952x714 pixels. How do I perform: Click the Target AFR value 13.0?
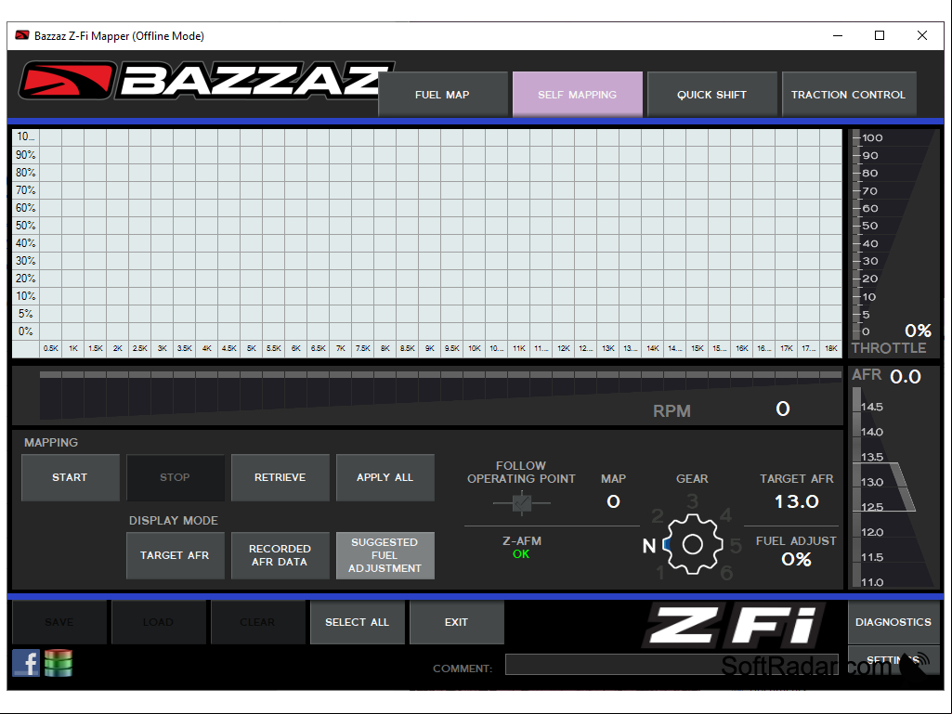pyautogui.click(x=797, y=501)
